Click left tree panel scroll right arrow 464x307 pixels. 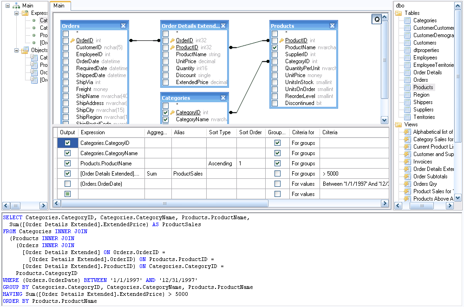click(43, 205)
